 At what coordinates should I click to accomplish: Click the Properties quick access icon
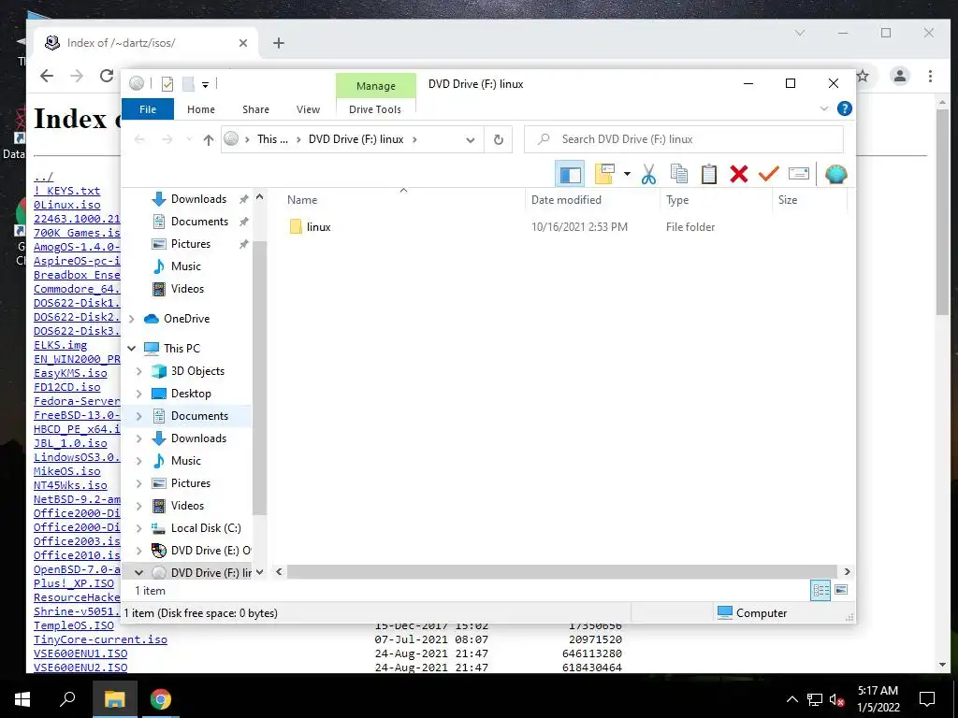(x=167, y=83)
